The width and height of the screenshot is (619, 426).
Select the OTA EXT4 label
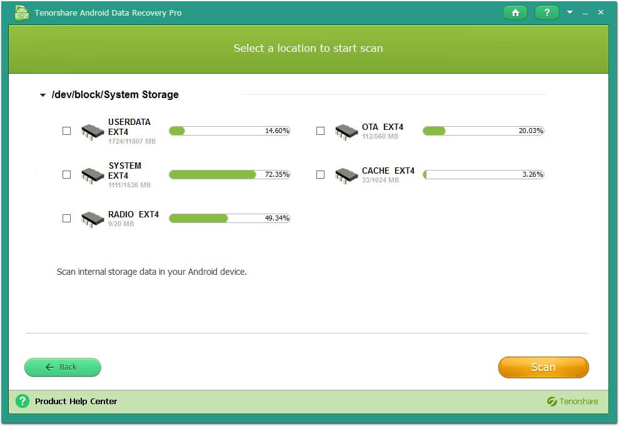coord(383,127)
